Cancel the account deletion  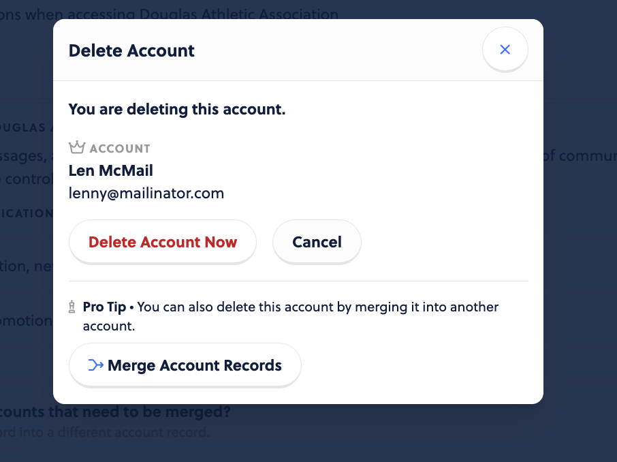317,242
